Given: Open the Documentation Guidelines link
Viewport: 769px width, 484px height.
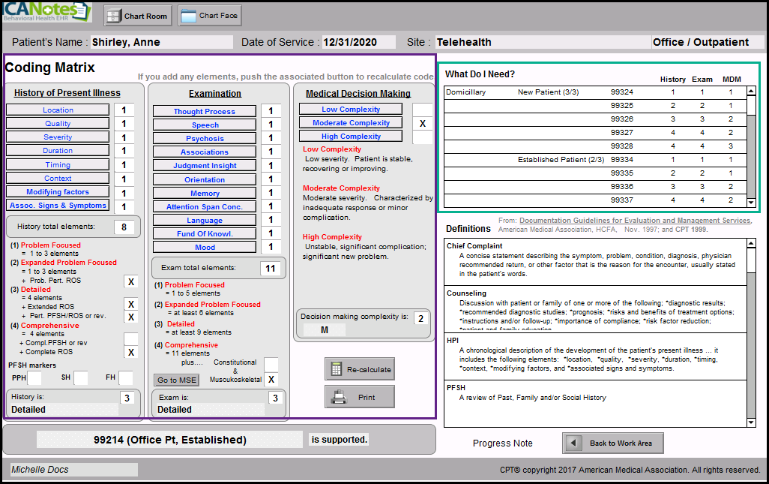Looking at the screenshot, I should (x=634, y=221).
